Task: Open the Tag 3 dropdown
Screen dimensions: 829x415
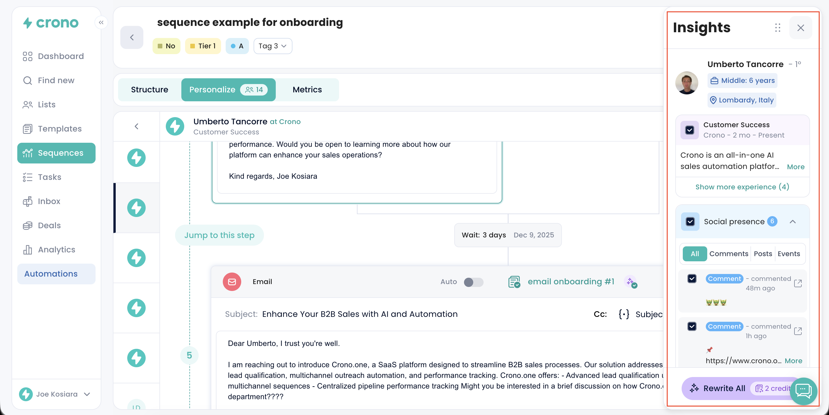Action: tap(273, 46)
